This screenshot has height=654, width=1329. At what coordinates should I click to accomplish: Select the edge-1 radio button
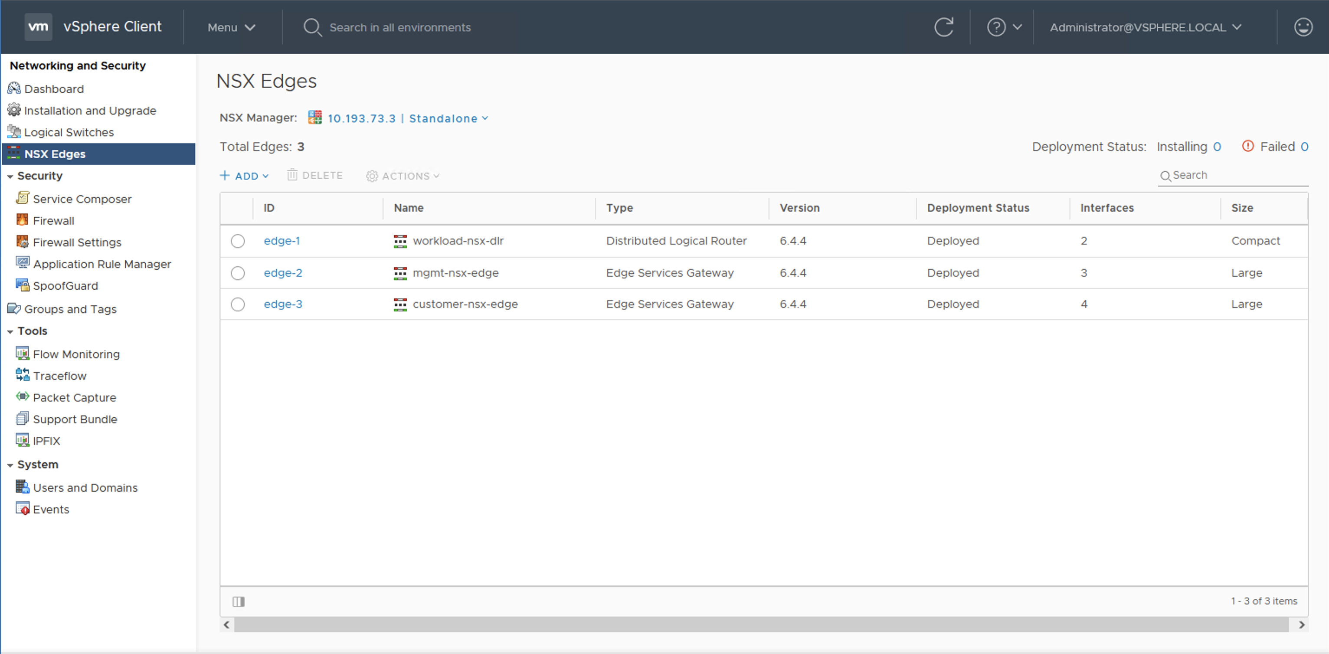(237, 241)
